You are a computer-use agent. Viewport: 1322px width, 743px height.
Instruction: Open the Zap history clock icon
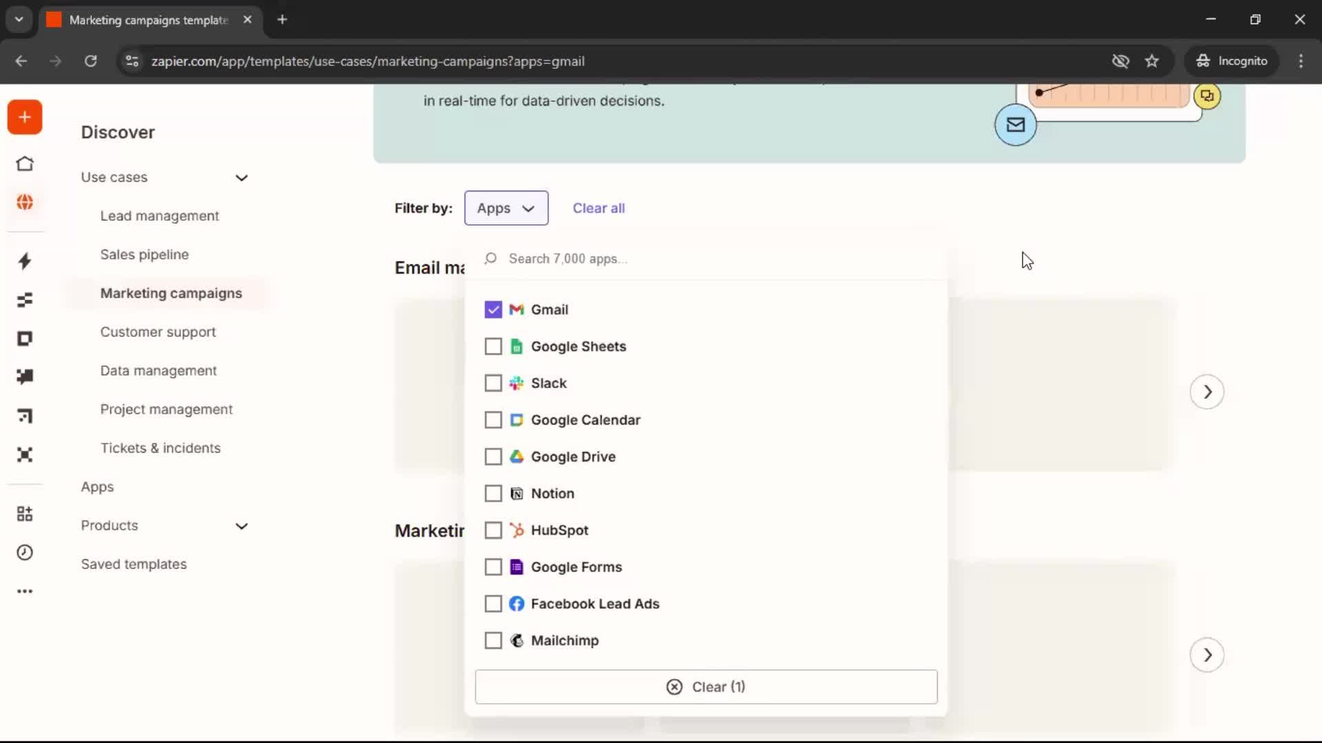click(x=25, y=552)
